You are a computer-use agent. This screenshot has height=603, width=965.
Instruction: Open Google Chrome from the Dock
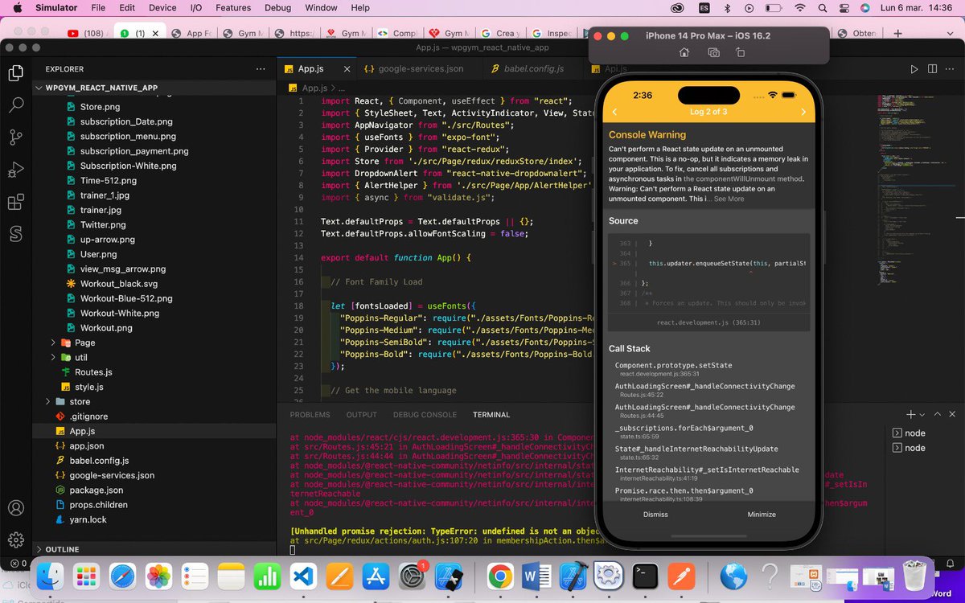[x=499, y=576]
